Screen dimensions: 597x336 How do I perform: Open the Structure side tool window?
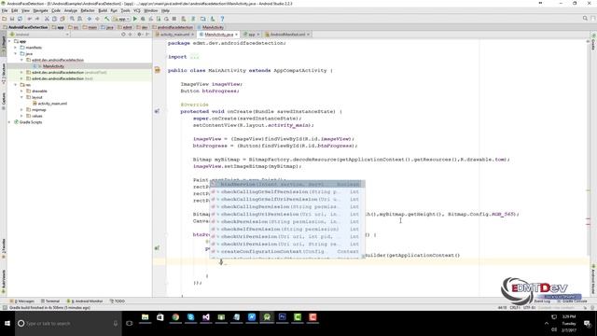[x=4, y=74]
